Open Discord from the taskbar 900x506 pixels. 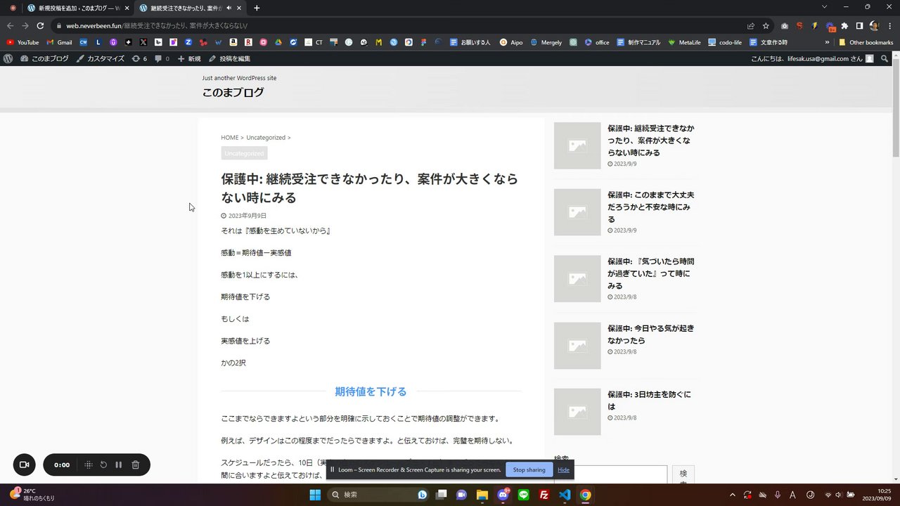pyautogui.click(x=503, y=495)
